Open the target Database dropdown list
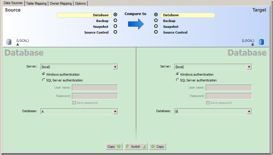Screen dimensions: 273x155 coord(249,112)
